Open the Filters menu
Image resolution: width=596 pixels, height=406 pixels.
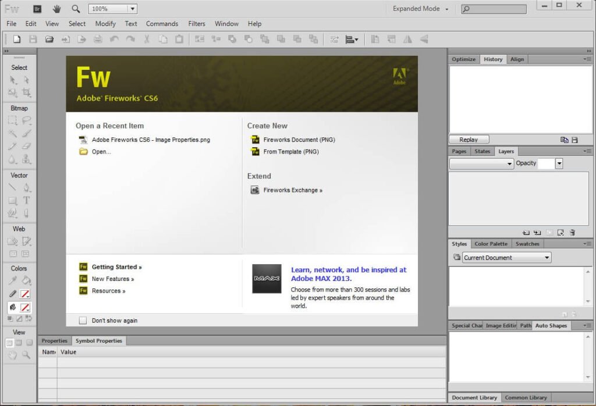pos(197,23)
